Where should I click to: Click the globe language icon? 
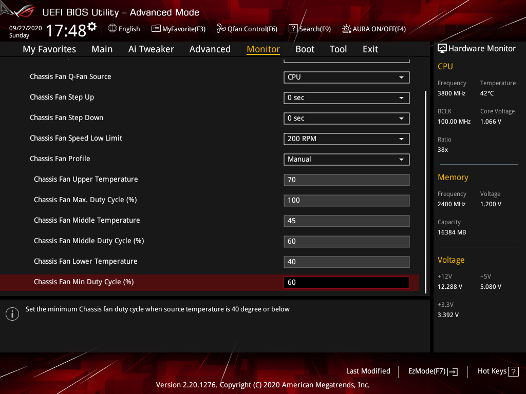point(112,29)
